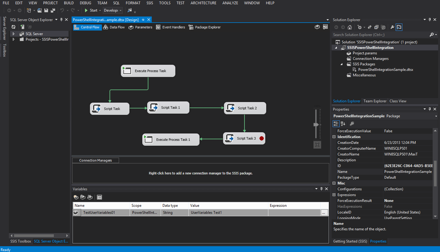This screenshot has height=252, width=440.
Task: Click the Save toolbar icon
Action: pyautogui.click(x=46, y=10)
